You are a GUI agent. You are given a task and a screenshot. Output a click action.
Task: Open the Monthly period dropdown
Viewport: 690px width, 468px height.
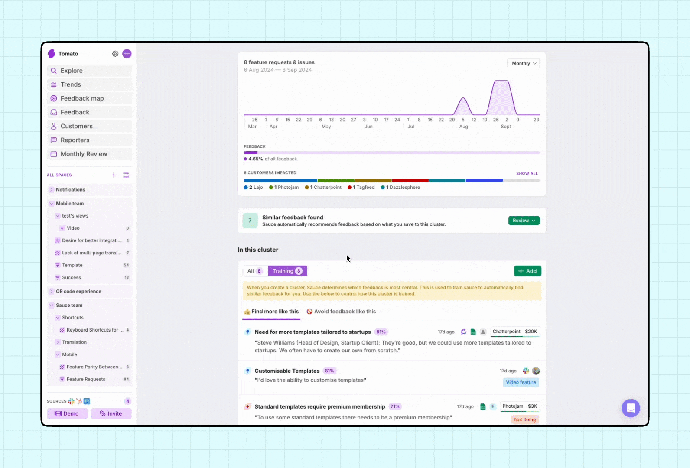(x=524, y=63)
